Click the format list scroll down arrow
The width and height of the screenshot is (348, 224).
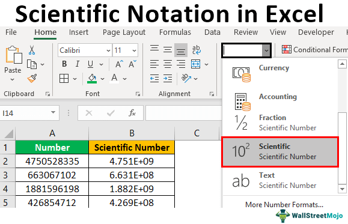pos(342,189)
